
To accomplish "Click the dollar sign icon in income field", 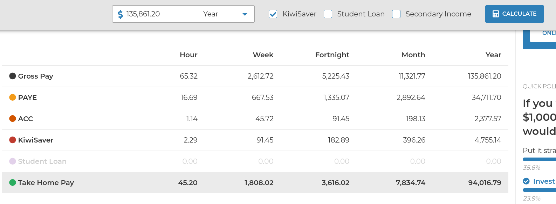I will [x=120, y=14].
